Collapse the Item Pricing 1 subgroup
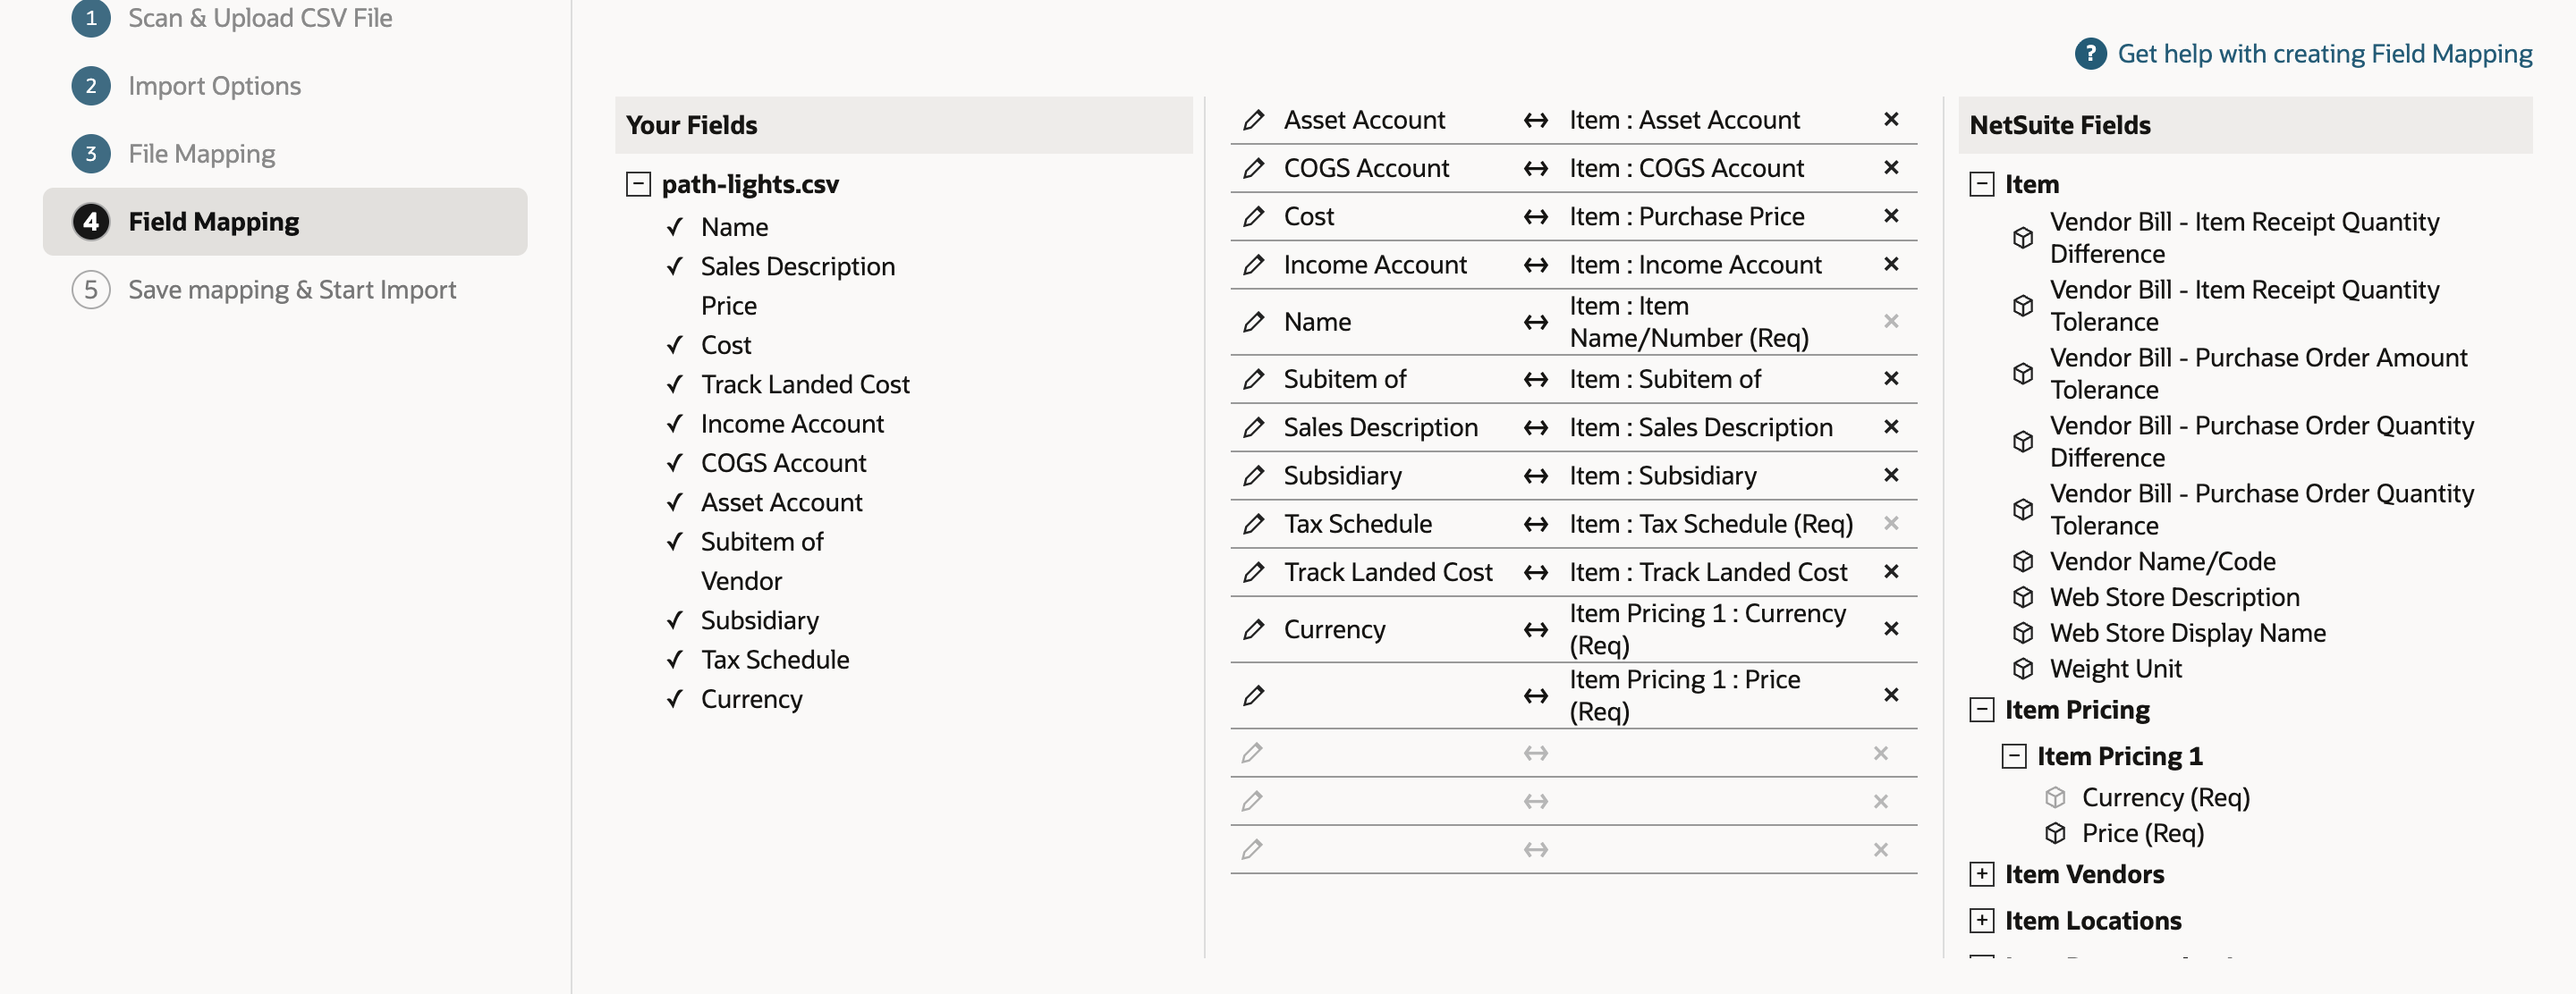 (2013, 756)
